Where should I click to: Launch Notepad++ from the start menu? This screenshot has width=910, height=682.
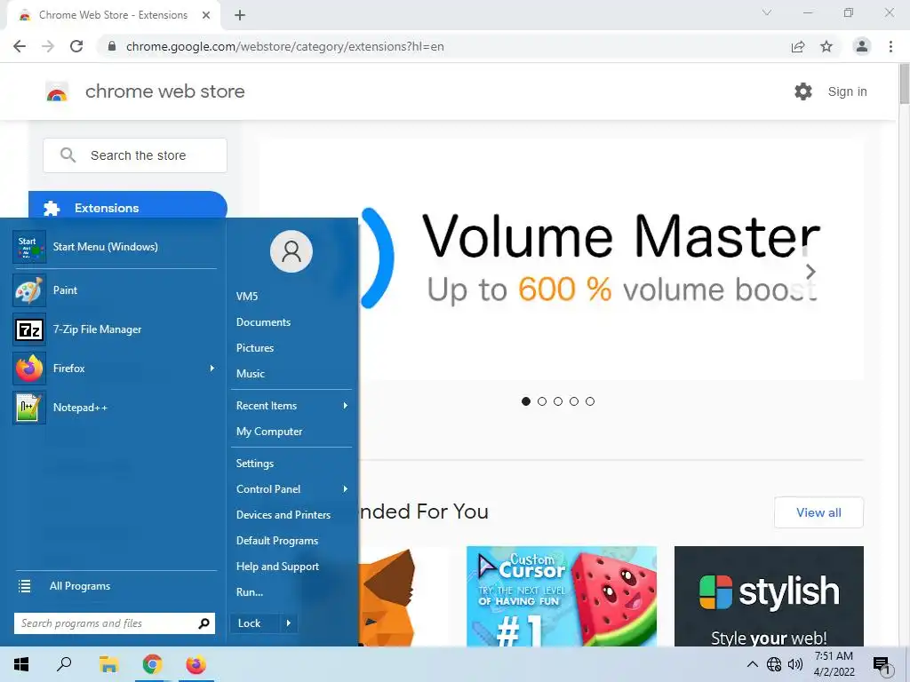coord(115,407)
